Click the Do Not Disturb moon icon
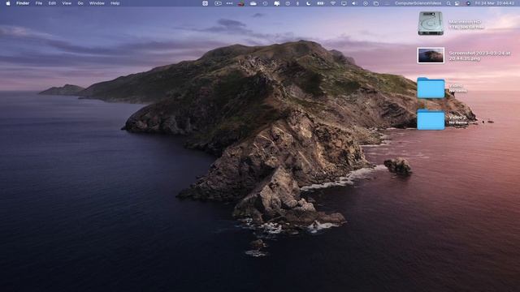Screen dimensions: 520x292 (309, 3)
